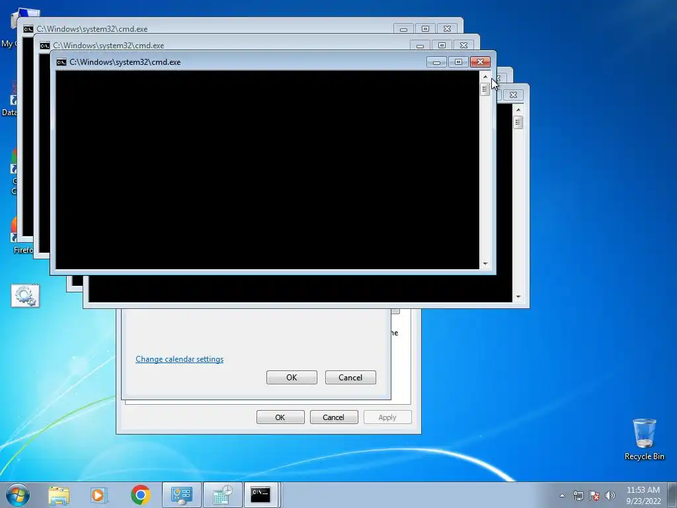Click scroll-up arrow in lower-right cmd window
Screen dimensions: 677x508
518,110
